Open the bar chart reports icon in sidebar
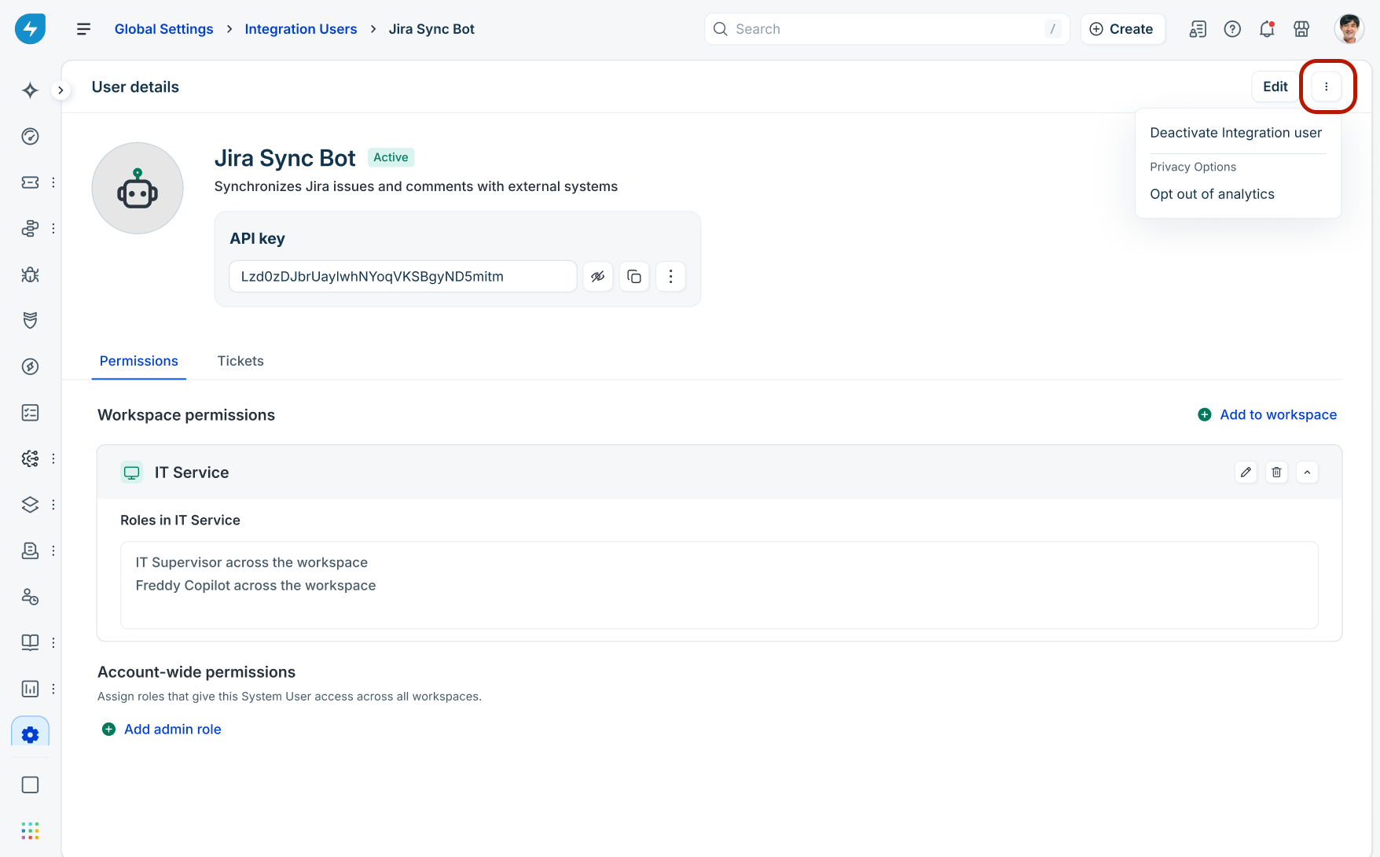1380x857 pixels. [30, 689]
